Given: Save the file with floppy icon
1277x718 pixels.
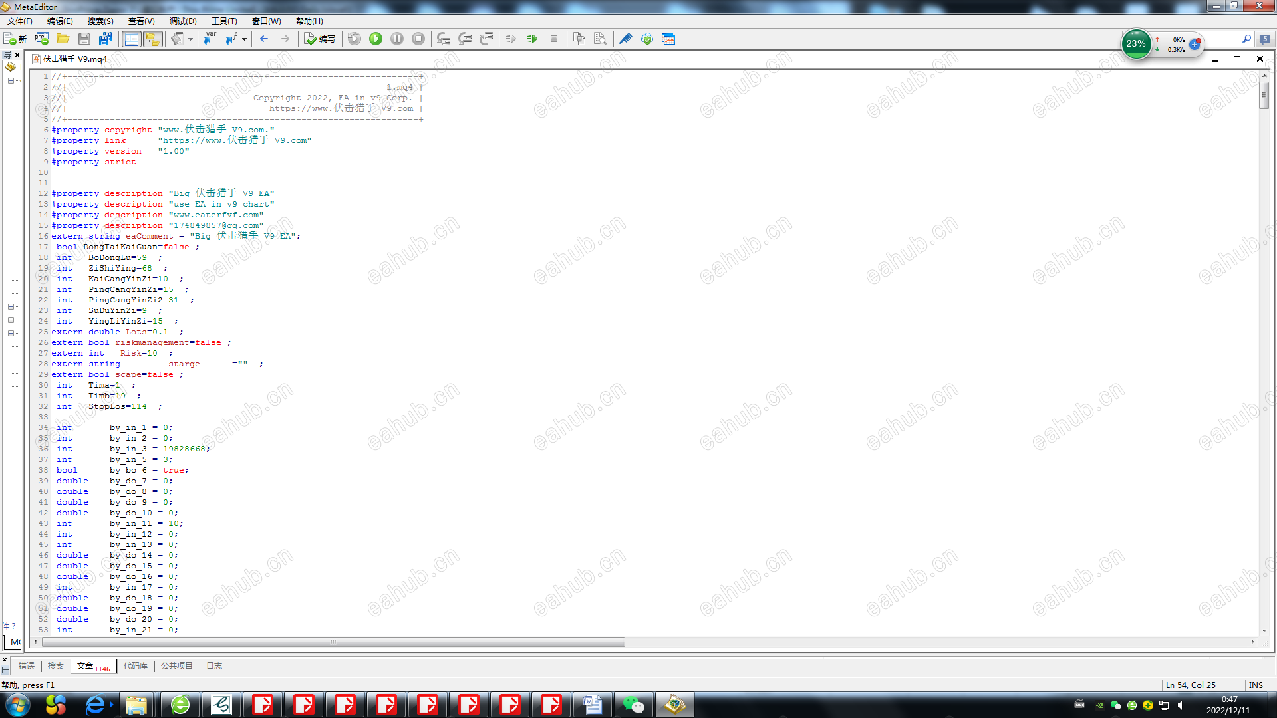Looking at the screenshot, I should tap(84, 39).
